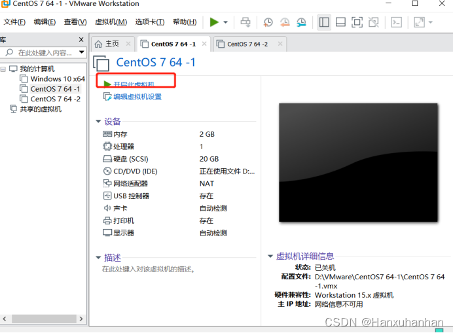Click the send Ctrl+Alt+Del toolbar icon
453x333 pixels.
(245, 22)
